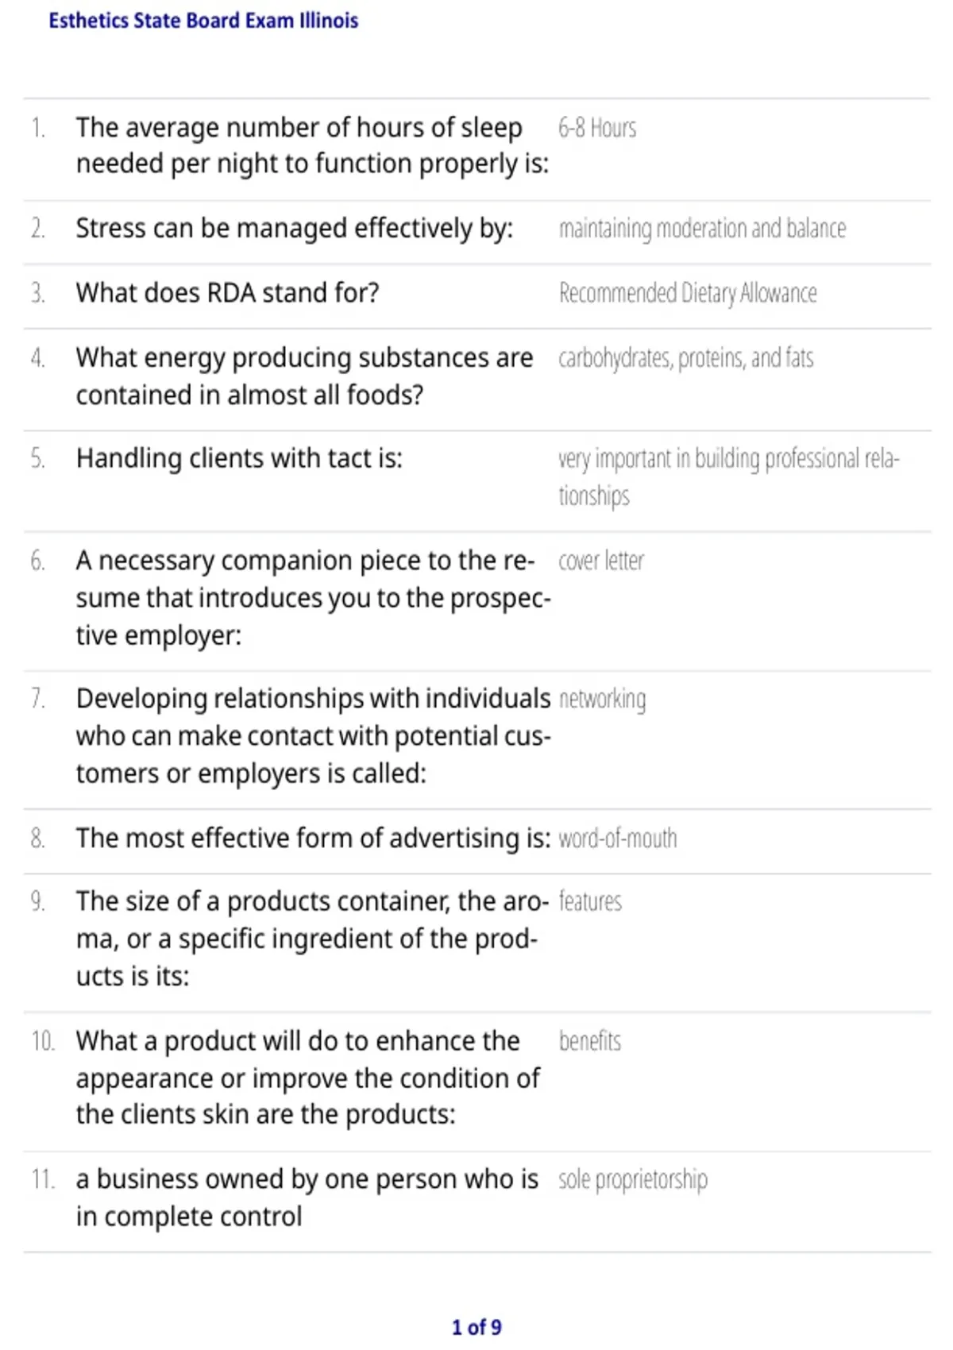Click the 'word-of-mouth' answer
The height and width of the screenshot is (1350, 953).
(x=618, y=839)
